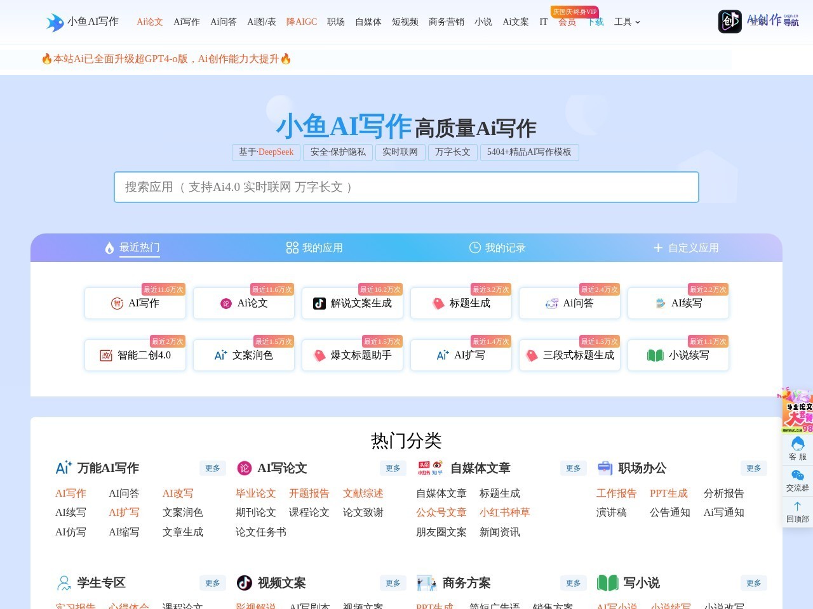Click the 商务方案 presentation icon

[426, 583]
